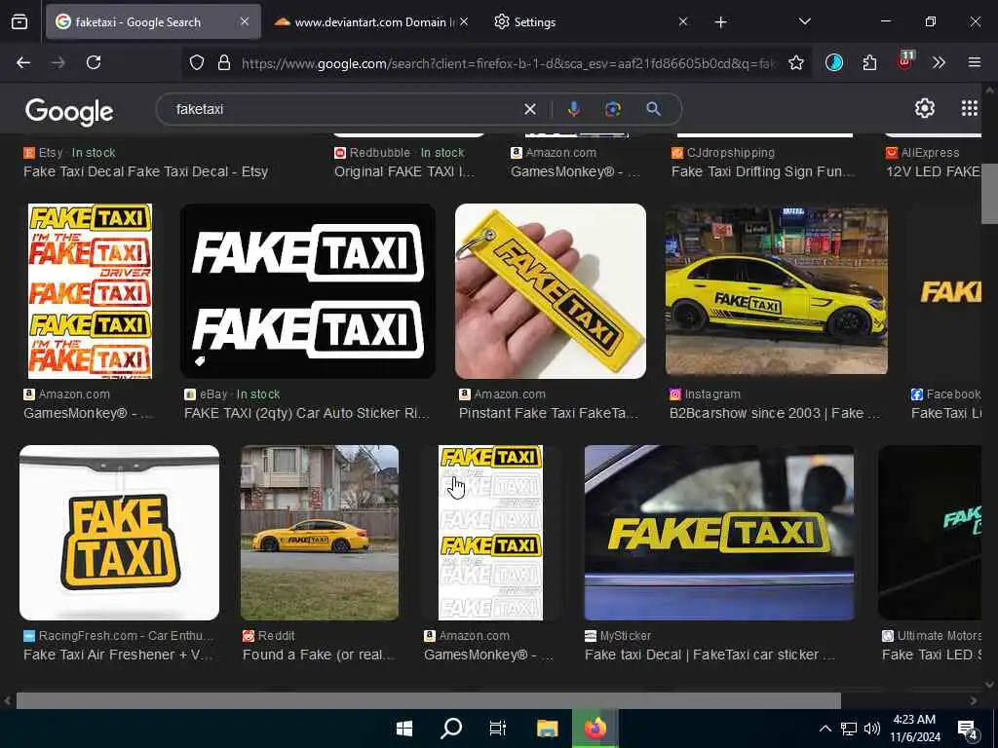Open the Windows Start menu
This screenshot has width=998, height=748.
tap(404, 729)
